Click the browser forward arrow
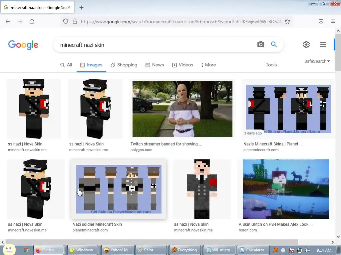This screenshot has height=255, width=341. pos(20,21)
